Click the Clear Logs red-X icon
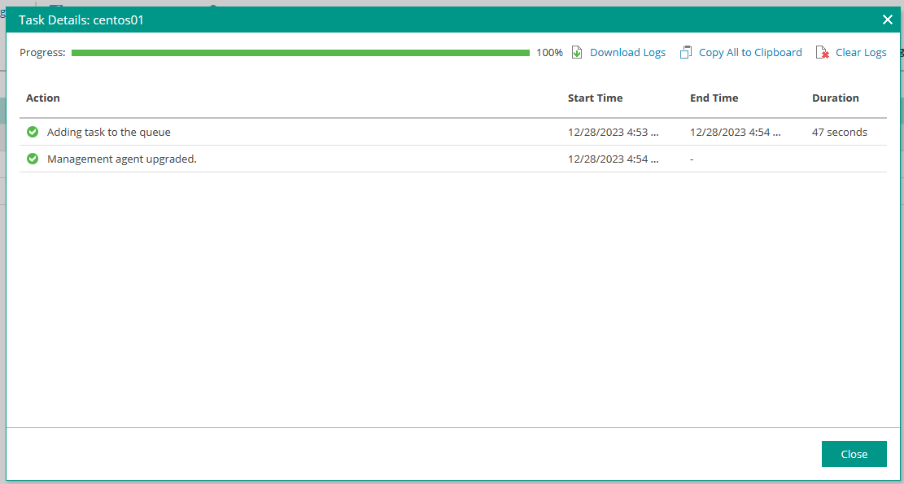 tap(823, 52)
